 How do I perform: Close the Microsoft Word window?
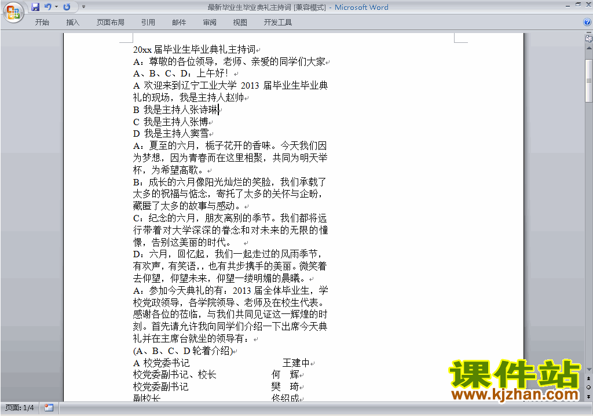click(588, 5)
